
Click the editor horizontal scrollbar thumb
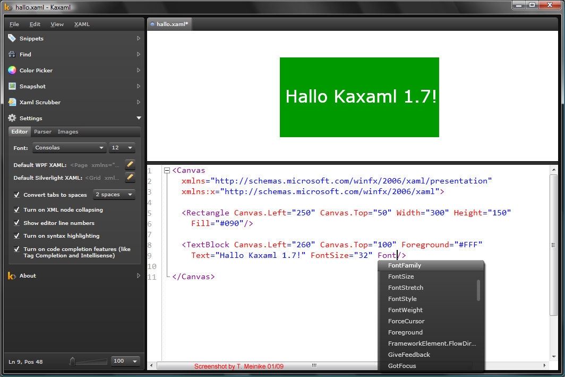(314, 365)
